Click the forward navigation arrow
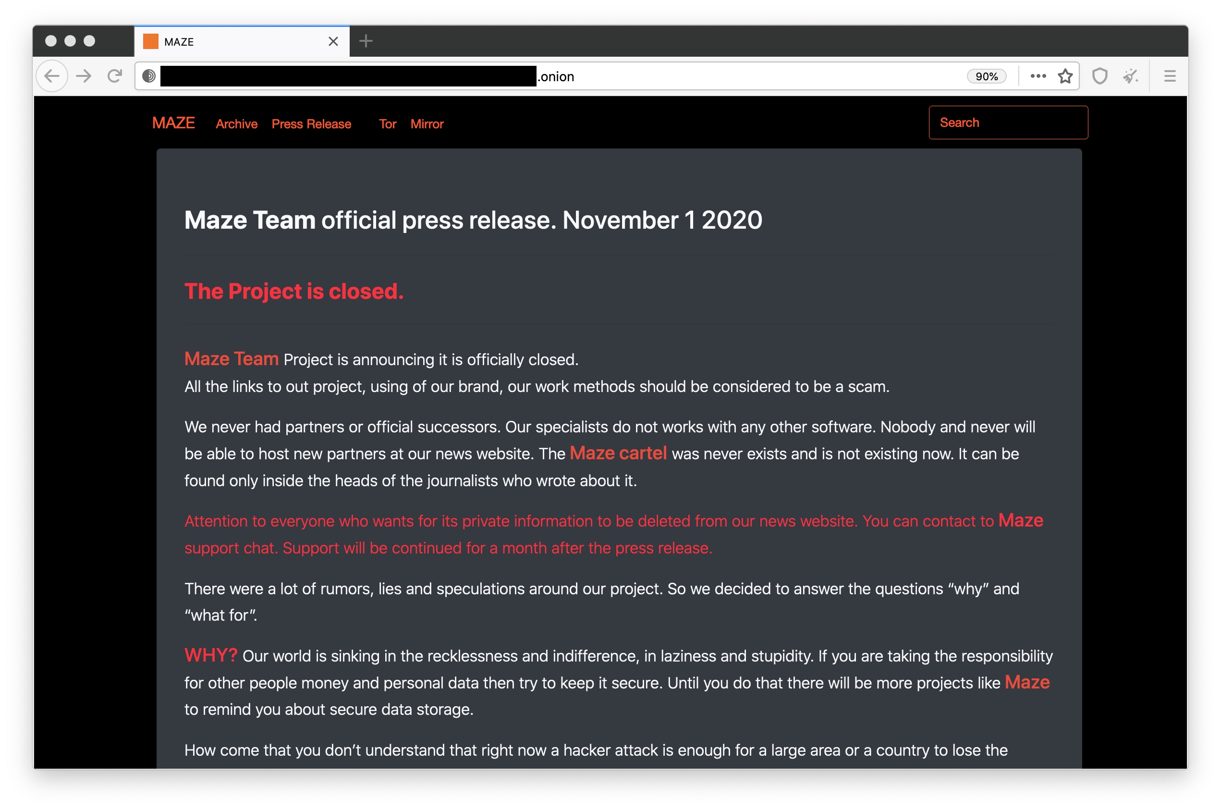This screenshot has height=810, width=1221. point(84,76)
